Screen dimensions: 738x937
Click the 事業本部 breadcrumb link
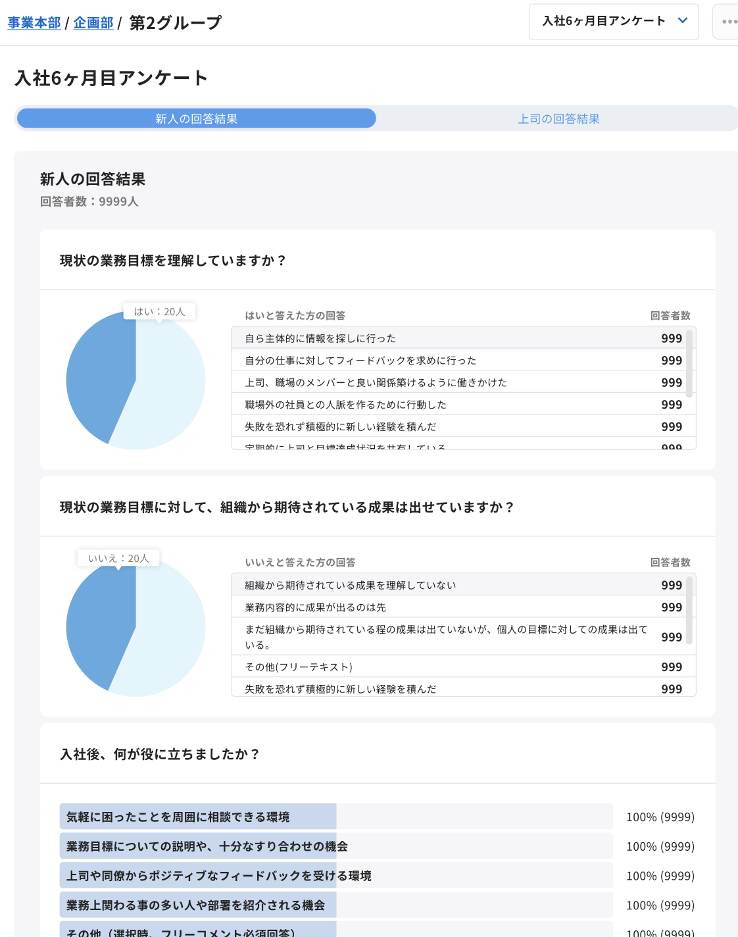pos(34,23)
